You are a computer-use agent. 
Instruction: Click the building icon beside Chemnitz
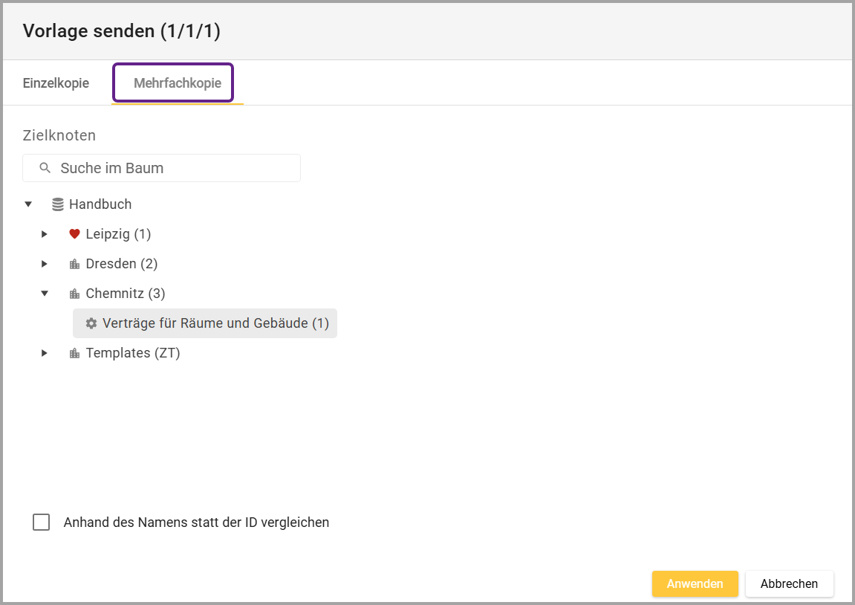click(x=74, y=294)
